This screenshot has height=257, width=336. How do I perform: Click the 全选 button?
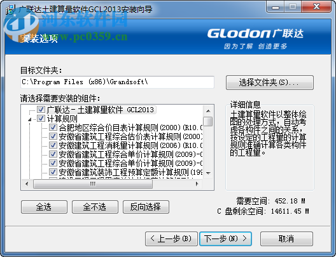[x=44, y=207]
